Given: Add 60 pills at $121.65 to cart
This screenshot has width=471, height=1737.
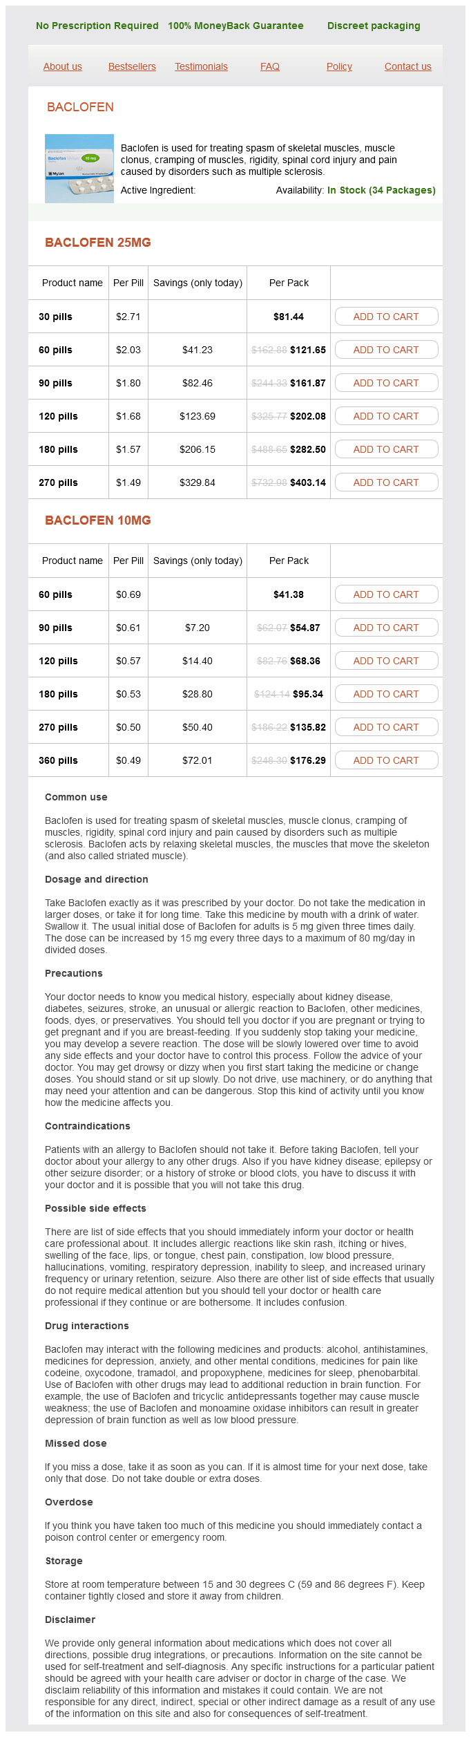Looking at the screenshot, I should point(386,350).
